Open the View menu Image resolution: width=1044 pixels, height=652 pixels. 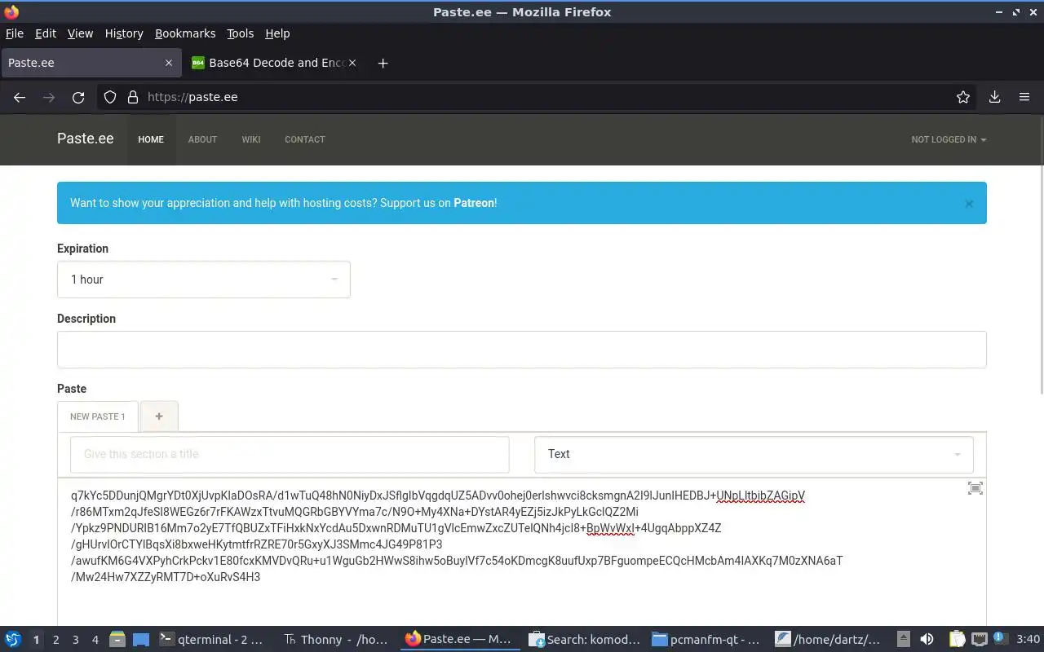point(80,33)
